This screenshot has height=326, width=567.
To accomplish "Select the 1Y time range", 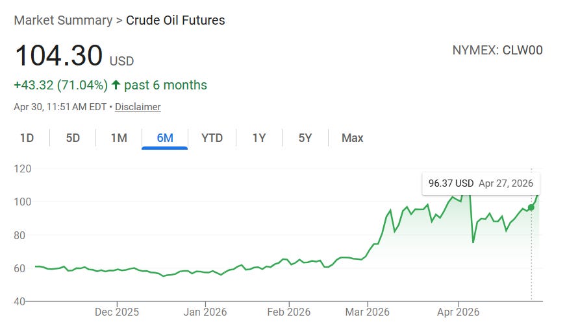I will tap(259, 138).
